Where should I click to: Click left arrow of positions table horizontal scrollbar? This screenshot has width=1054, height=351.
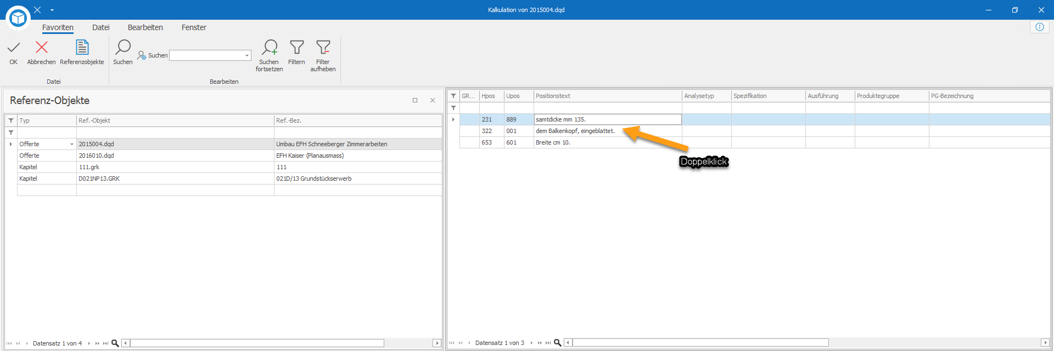568,343
